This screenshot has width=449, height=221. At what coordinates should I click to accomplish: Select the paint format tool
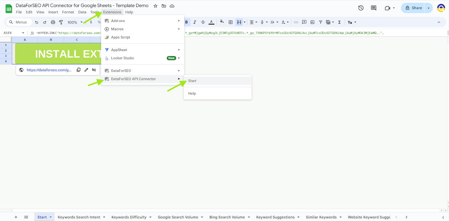click(x=61, y=22)
